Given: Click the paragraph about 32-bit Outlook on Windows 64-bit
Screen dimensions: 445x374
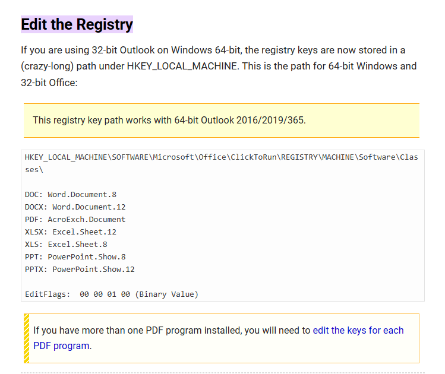Looking at the screenshot, I should pos(219,66).
